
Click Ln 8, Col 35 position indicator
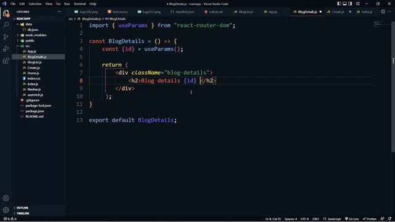273,219
